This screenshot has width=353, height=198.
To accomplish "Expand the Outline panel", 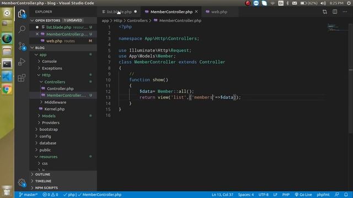I will (63, 174).
